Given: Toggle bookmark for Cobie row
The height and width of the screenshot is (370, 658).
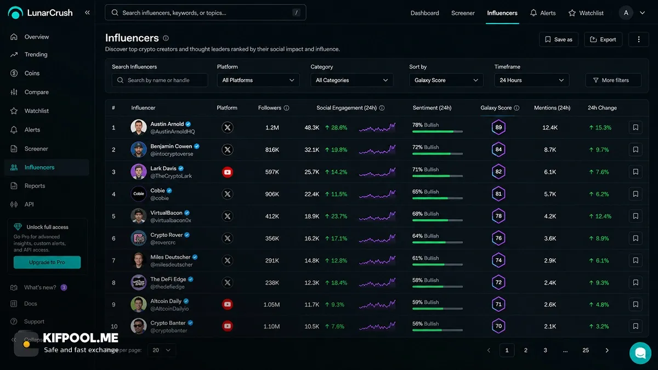Looking at the screenshot, I should click(636, 194).
